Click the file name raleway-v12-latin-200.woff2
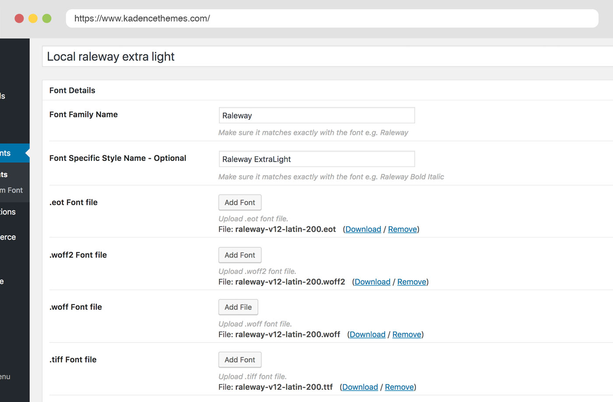Image resolution: width=613 pixels, height=402 pixels. coord(290,282)
